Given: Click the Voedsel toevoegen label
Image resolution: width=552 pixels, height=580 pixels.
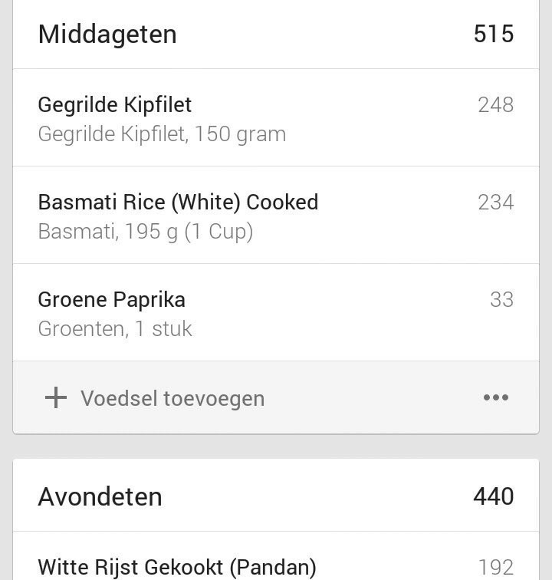Looking at the screenshot, I should click(172, 398).
